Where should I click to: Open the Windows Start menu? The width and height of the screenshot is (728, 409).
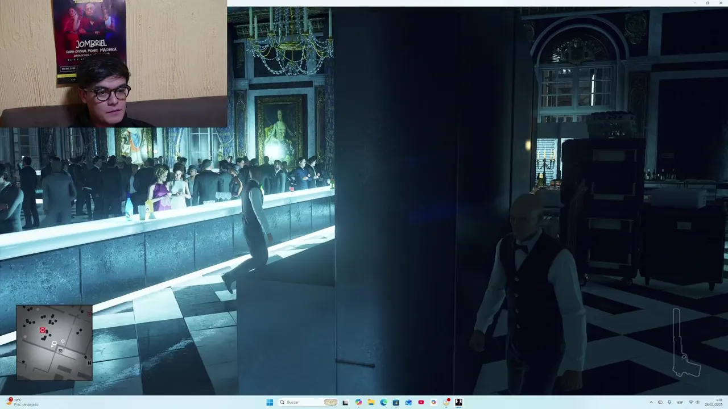270,402
